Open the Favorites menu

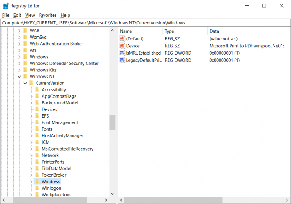point(48,15)
